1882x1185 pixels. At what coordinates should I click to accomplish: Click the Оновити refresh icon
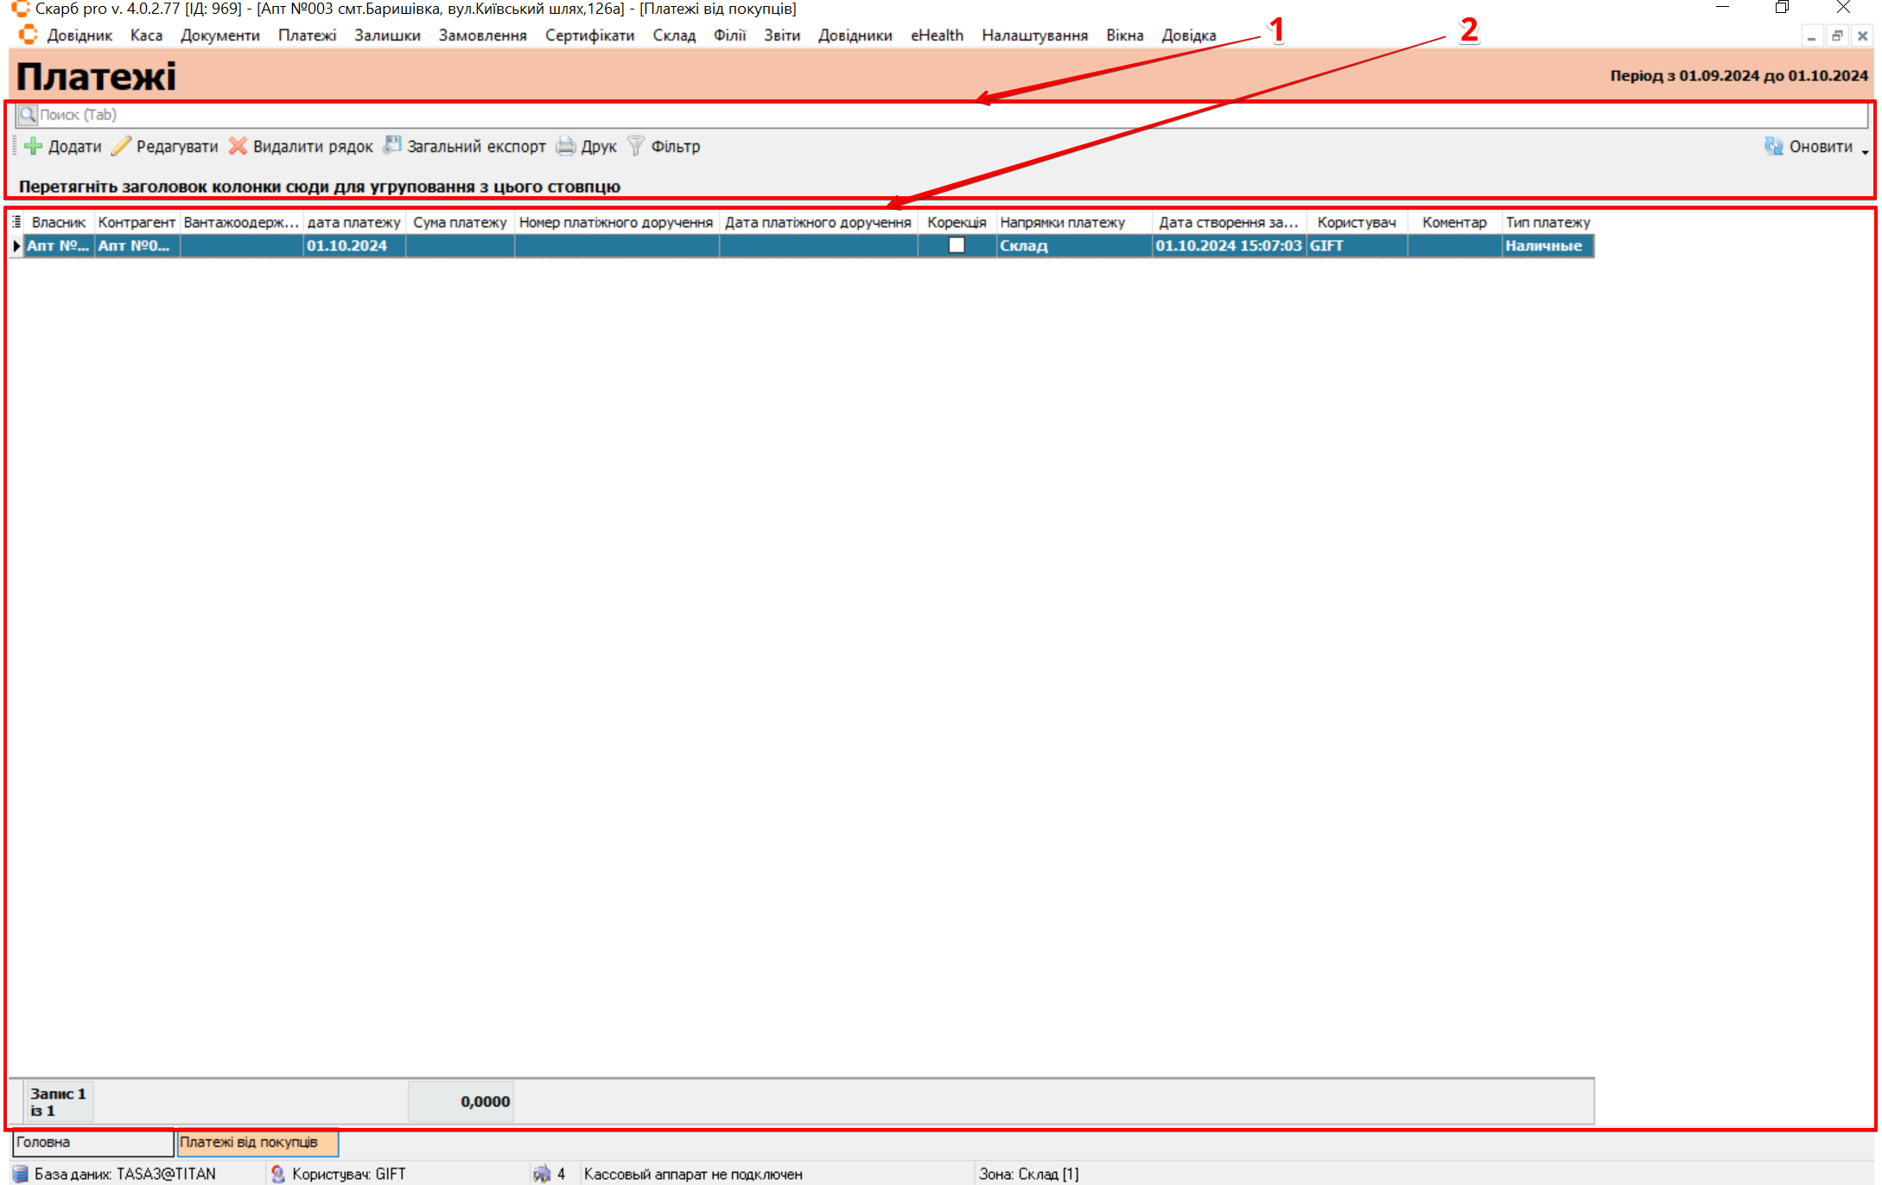point(1773,146)
